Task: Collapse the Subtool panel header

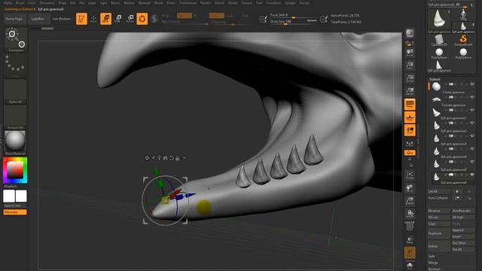Action: point(435,79)
